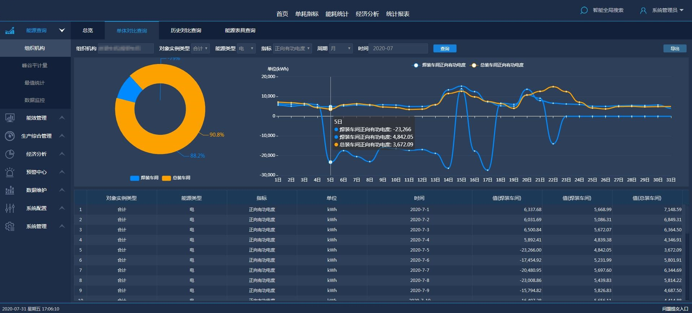The height and width of the screenshot is (313, 692).
Task: Expand the 数据维护 menu chevron
Action: point(62,190)
